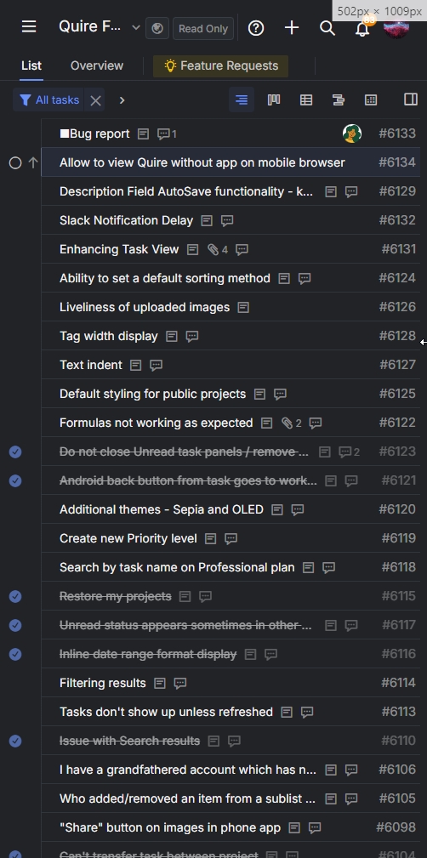This screenshot has height=858, width=427.
Task: Clear the All tasks filter with X
Action: click(x=96, y=100)
